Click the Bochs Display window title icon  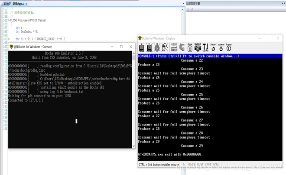point(140,38)
